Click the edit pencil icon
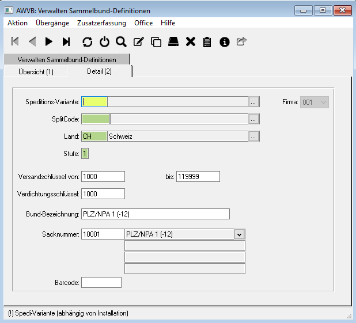 138,41
